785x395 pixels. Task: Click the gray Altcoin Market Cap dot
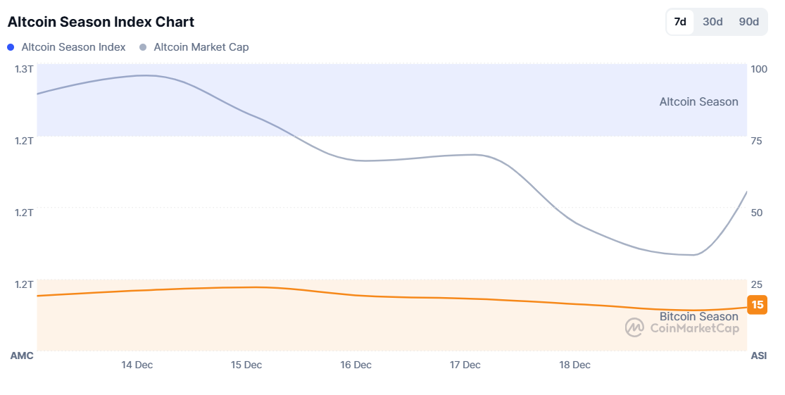pyautogui.click(x=144, y=47)
